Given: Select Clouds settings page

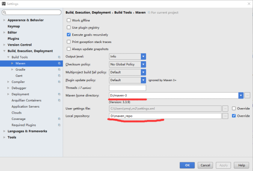Looking at the screenshot, I should tap(16, 113).
